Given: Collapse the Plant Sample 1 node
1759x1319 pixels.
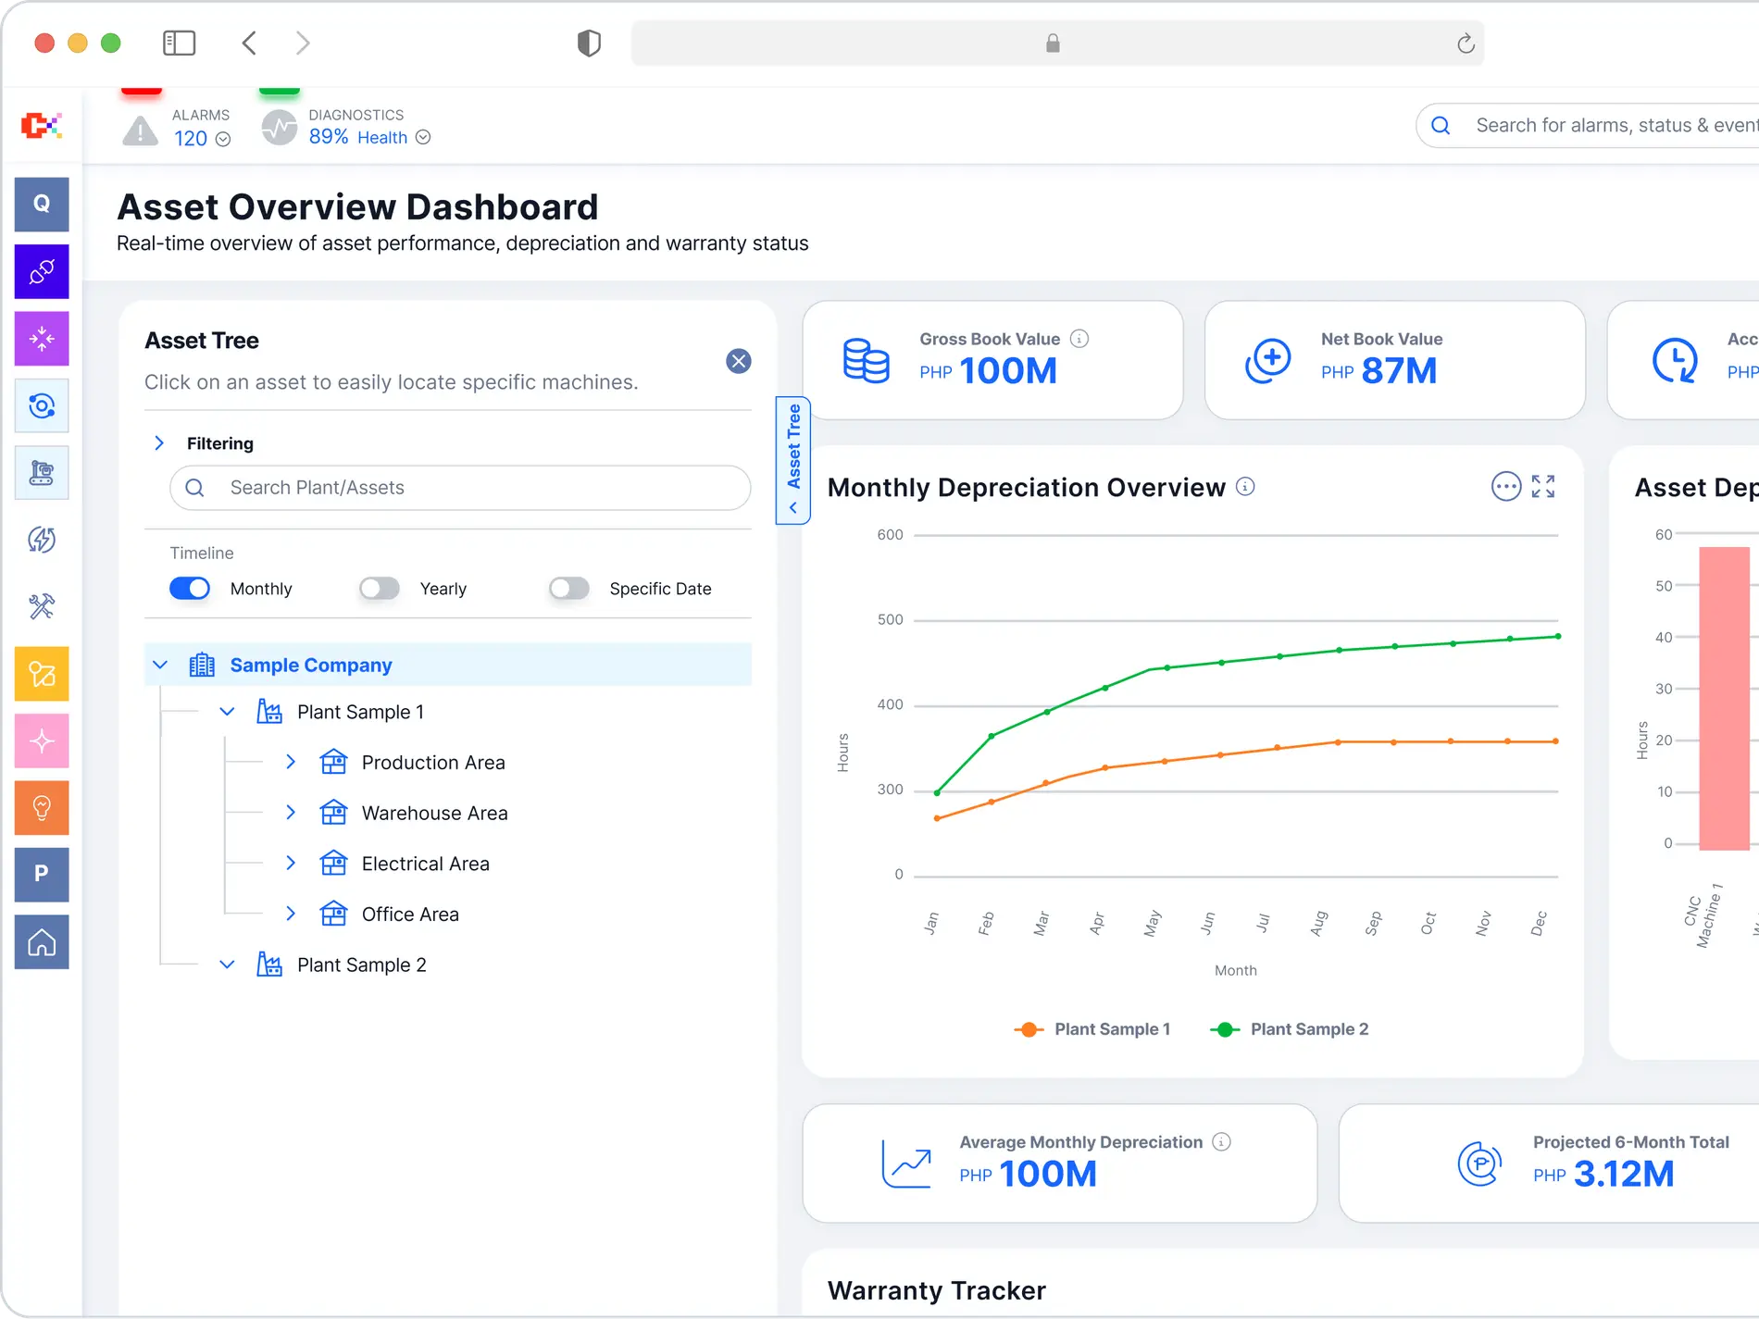Looking at the screenshot, I should click(x=227, y=712).
